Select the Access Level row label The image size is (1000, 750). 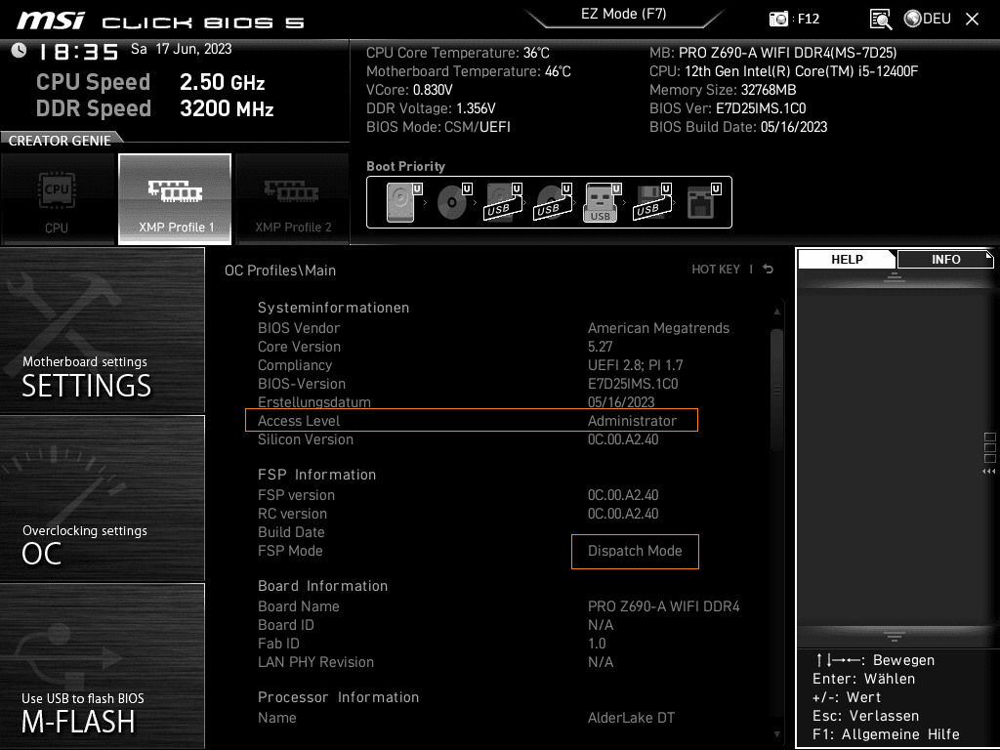[299, 421]
